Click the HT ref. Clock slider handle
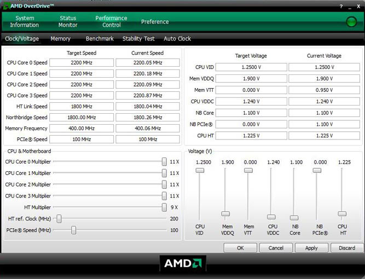The image size is (365, 279). 59,218
